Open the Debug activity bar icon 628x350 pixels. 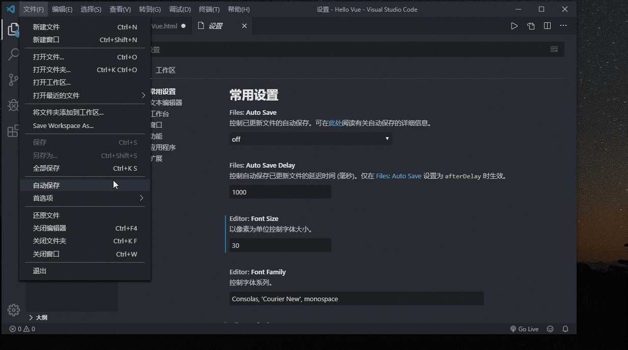[x=13, y=105]
